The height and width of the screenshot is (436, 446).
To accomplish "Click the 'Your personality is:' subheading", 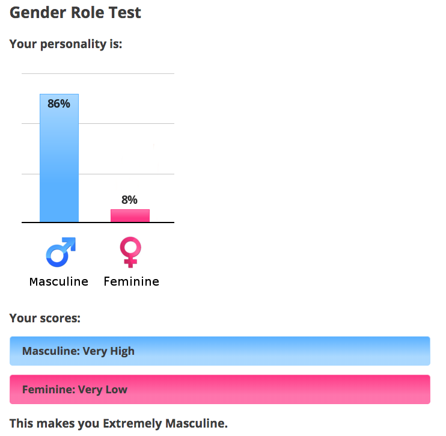I will (66, 44).
